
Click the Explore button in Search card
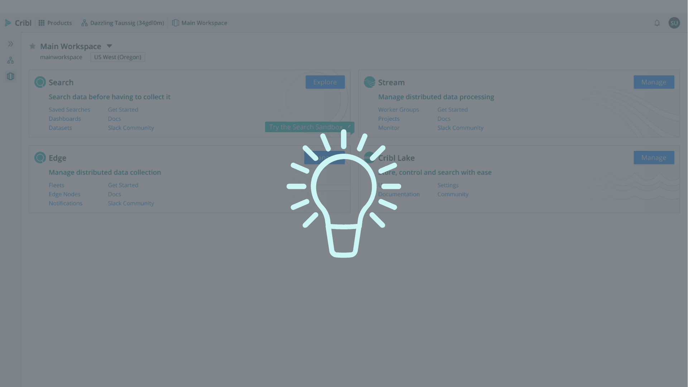pyautogui.click(x=325, y=82)
